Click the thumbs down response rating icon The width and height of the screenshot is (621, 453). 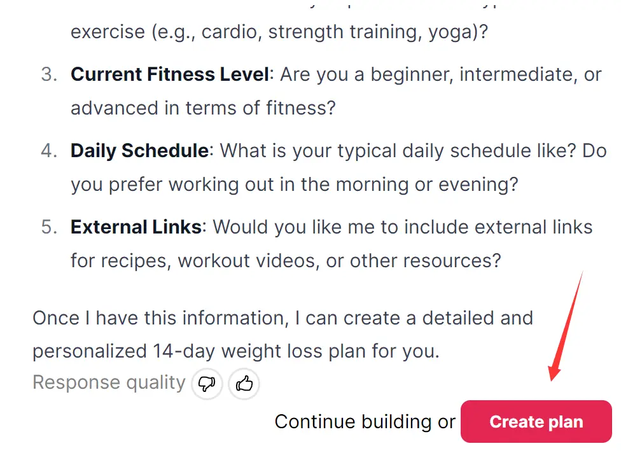coord(207,384)
